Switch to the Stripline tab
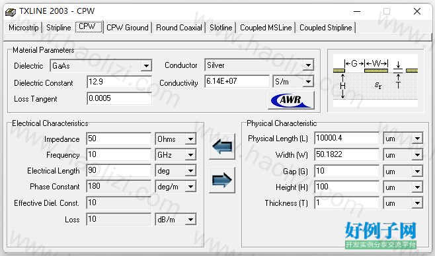 point(59,28)
